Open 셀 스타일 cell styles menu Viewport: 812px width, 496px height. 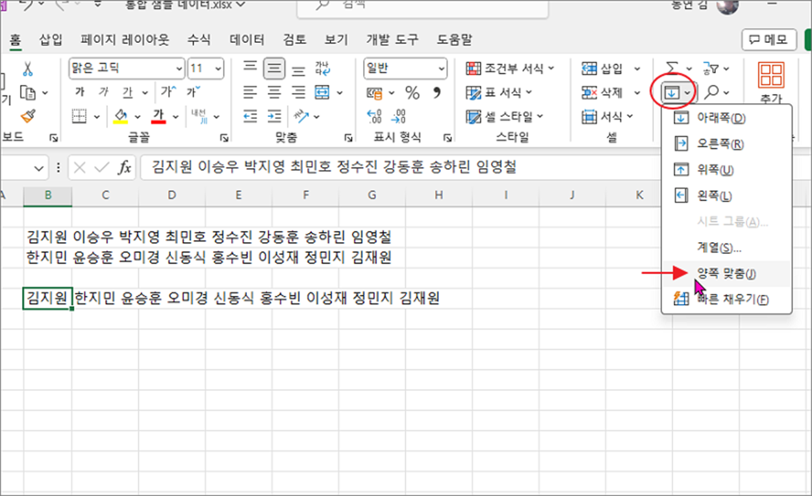coord(505,117)
